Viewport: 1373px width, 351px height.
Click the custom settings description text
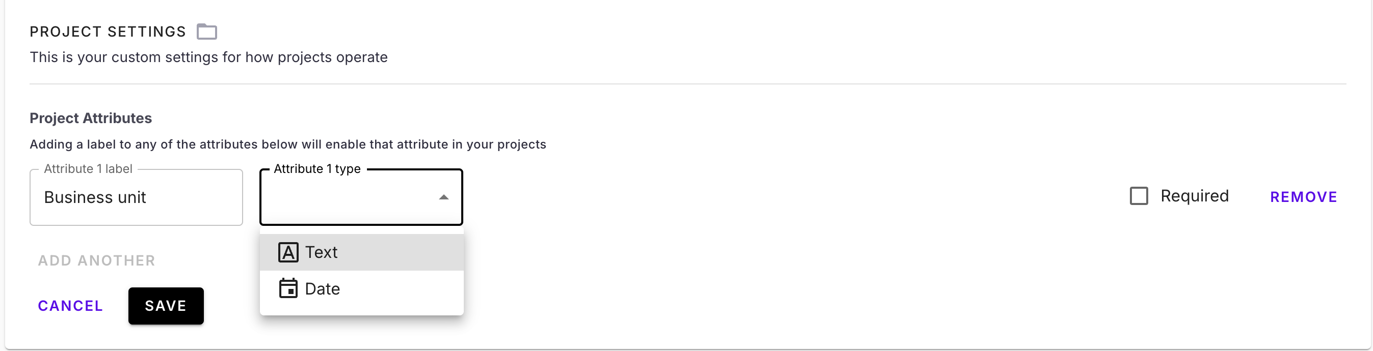pos(208,57)
